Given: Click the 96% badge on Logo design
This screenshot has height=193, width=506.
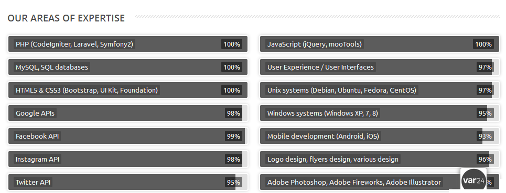Looking at the screenshot, I should coord(485,159).
